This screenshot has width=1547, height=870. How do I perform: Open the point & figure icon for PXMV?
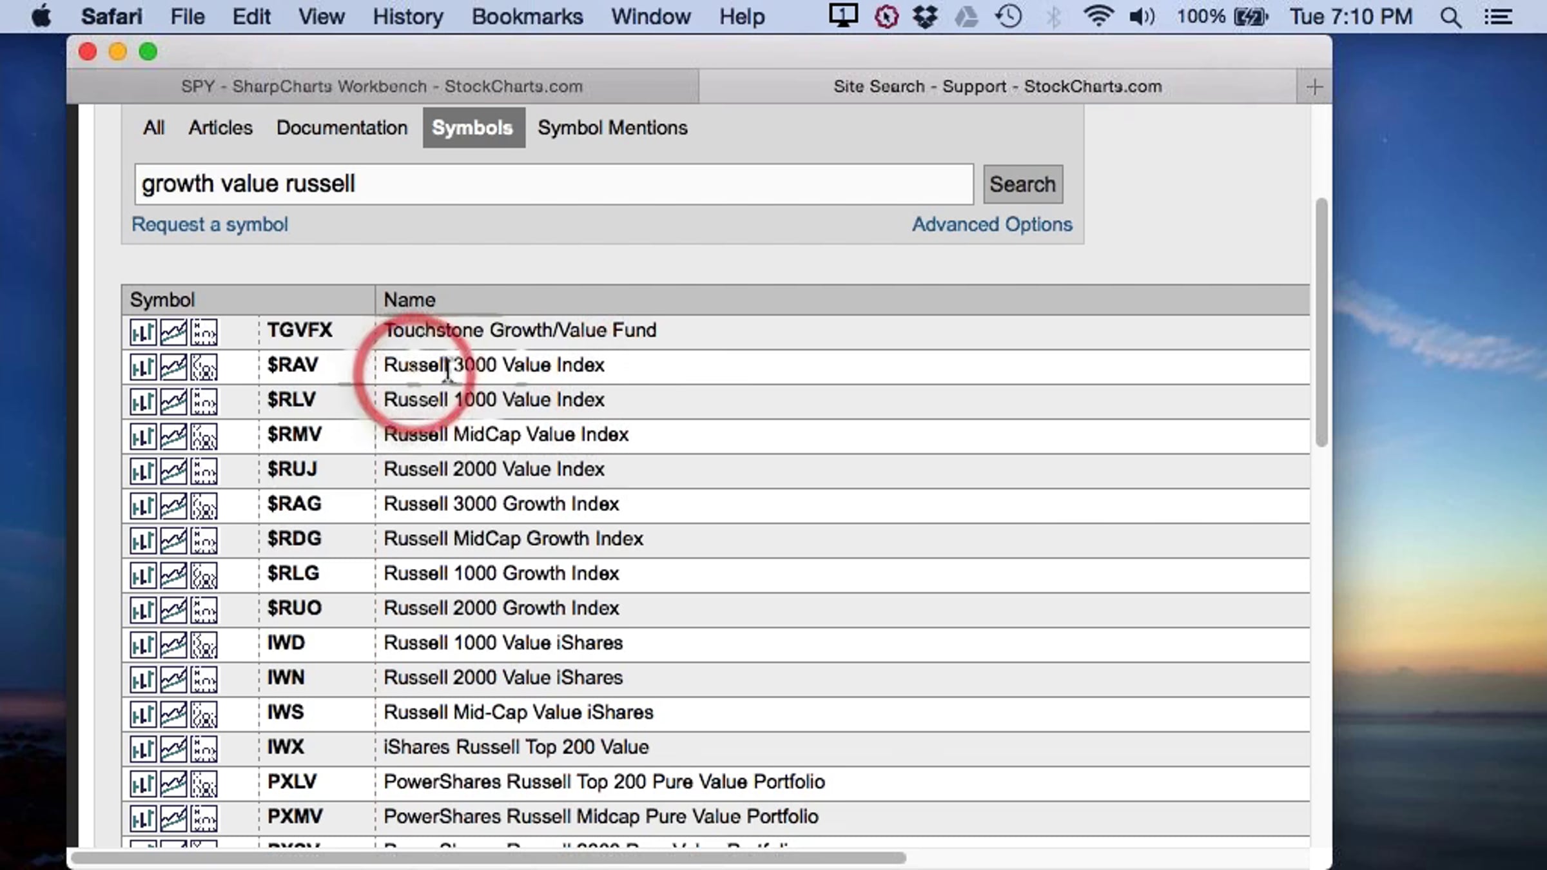pyautogui.click(x=204, y=820)
